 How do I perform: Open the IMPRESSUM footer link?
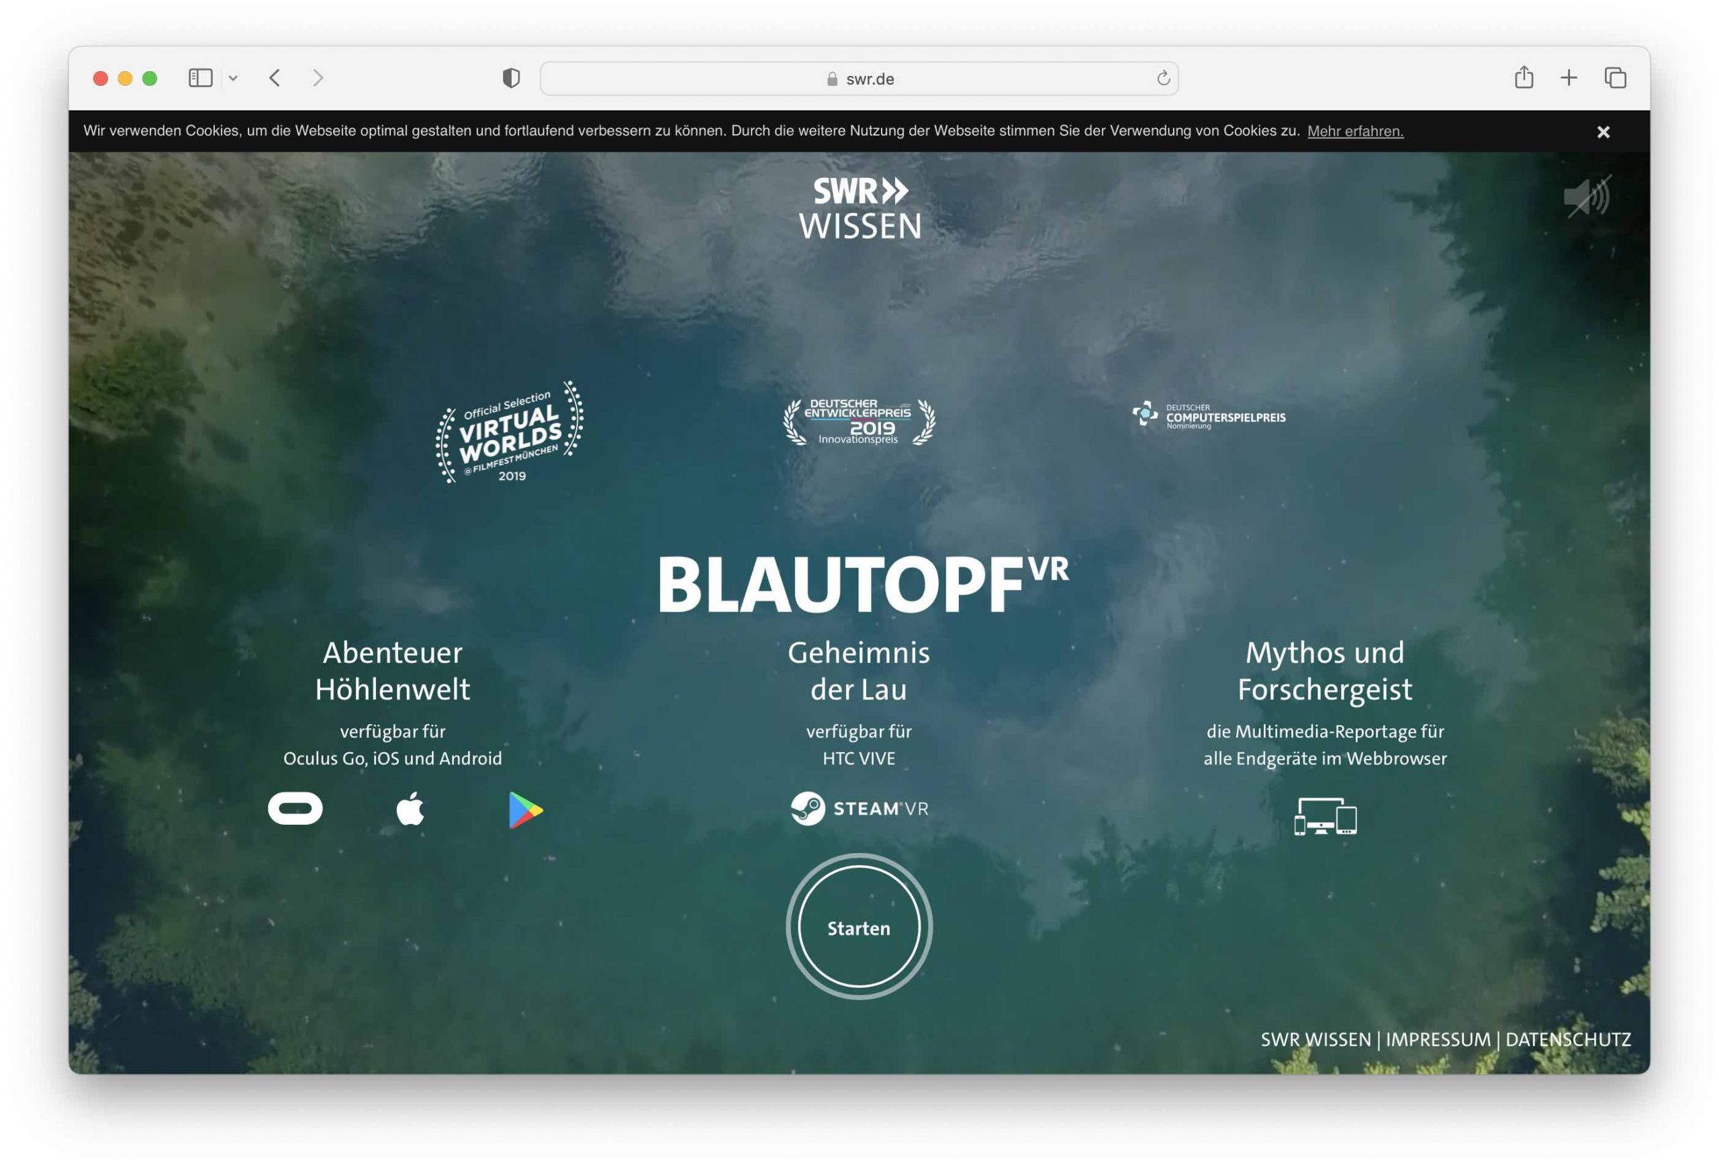[1438, 1040]
